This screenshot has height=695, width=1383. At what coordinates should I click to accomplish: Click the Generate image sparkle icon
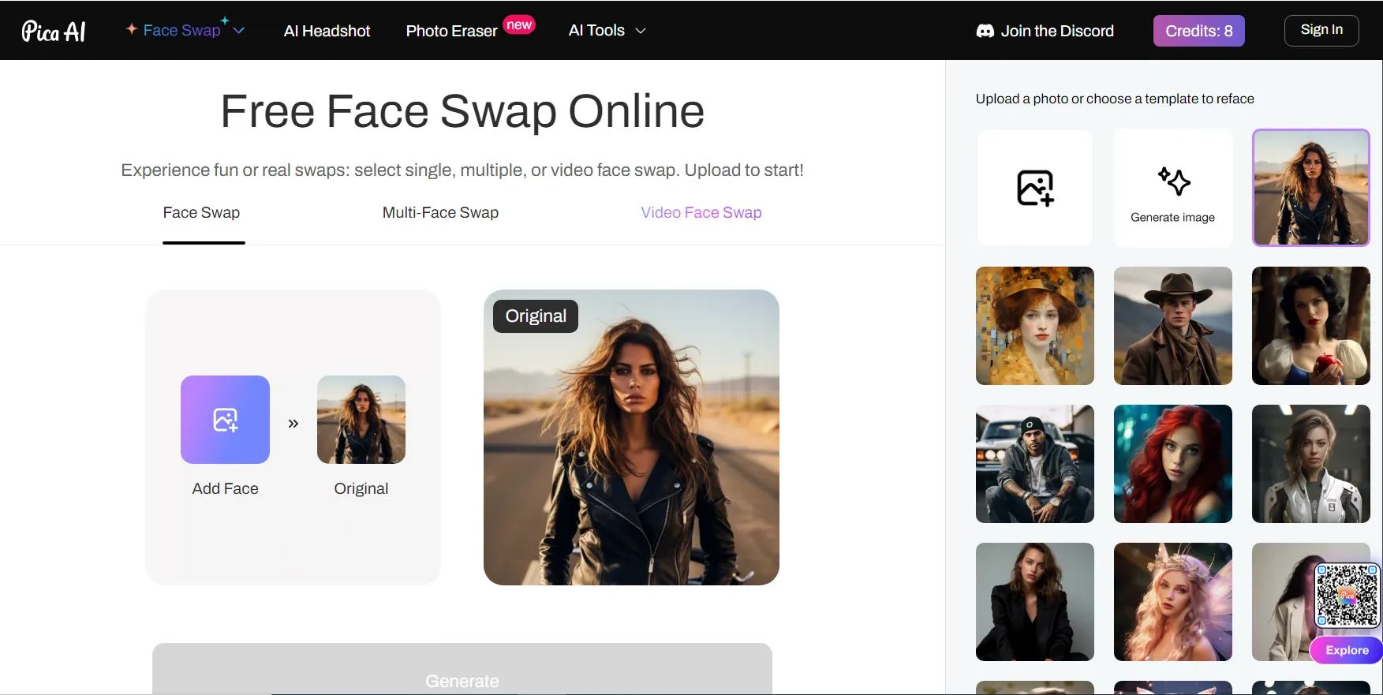pyautogui.click(x=1173, y=181)
